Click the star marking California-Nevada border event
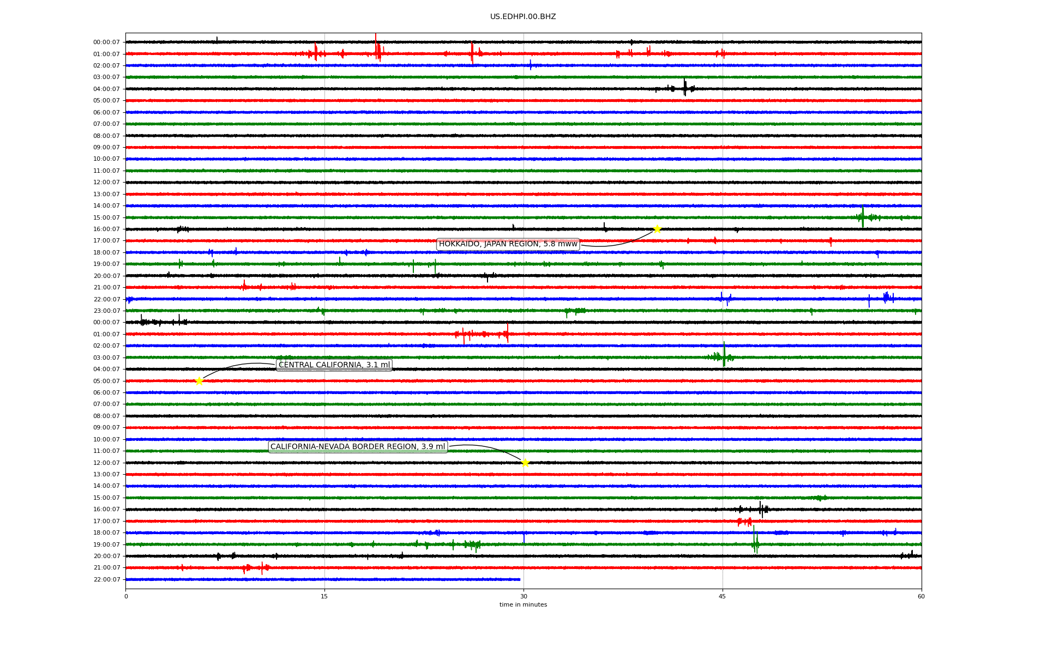Image resolution: width=1047 pixels, height=654 pixels. tap(525, 463)
